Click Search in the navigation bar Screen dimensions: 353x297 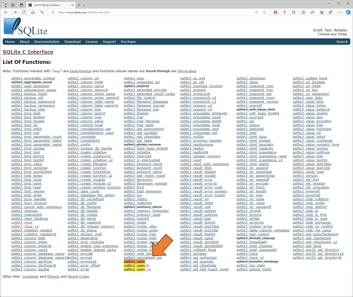click(342, 42)
